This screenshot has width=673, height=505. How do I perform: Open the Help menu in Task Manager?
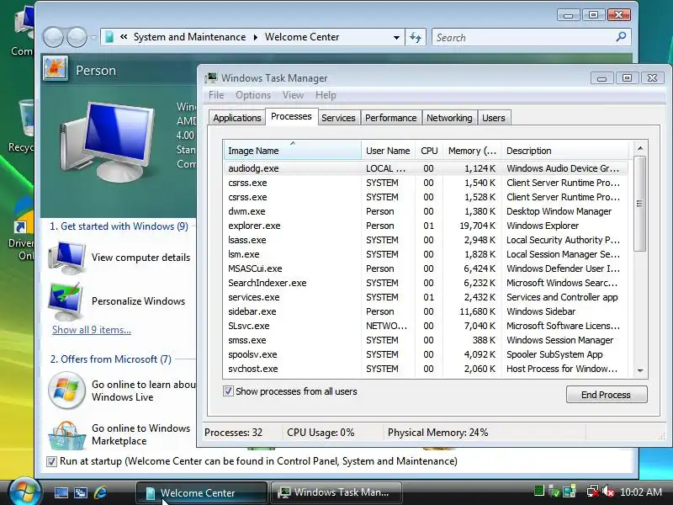(x=326, y=95)
